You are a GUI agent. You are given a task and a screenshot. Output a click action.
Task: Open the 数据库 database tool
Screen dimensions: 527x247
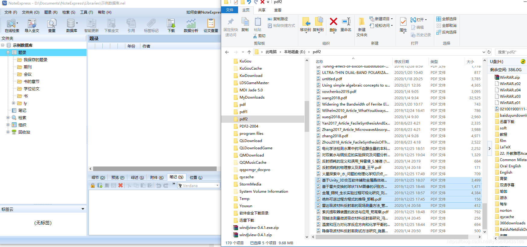[72, 25]
